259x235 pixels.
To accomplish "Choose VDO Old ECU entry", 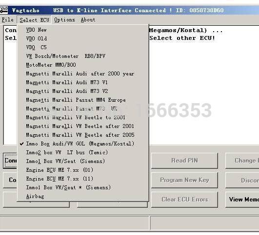I will 83,38.
